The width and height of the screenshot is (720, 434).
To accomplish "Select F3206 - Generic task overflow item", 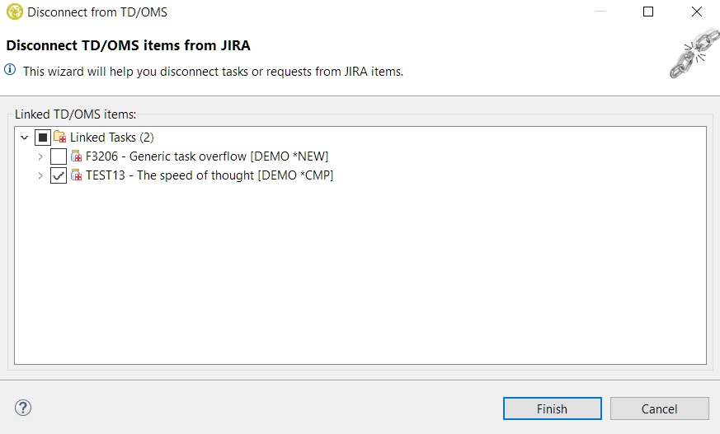I will pos(207,156).
